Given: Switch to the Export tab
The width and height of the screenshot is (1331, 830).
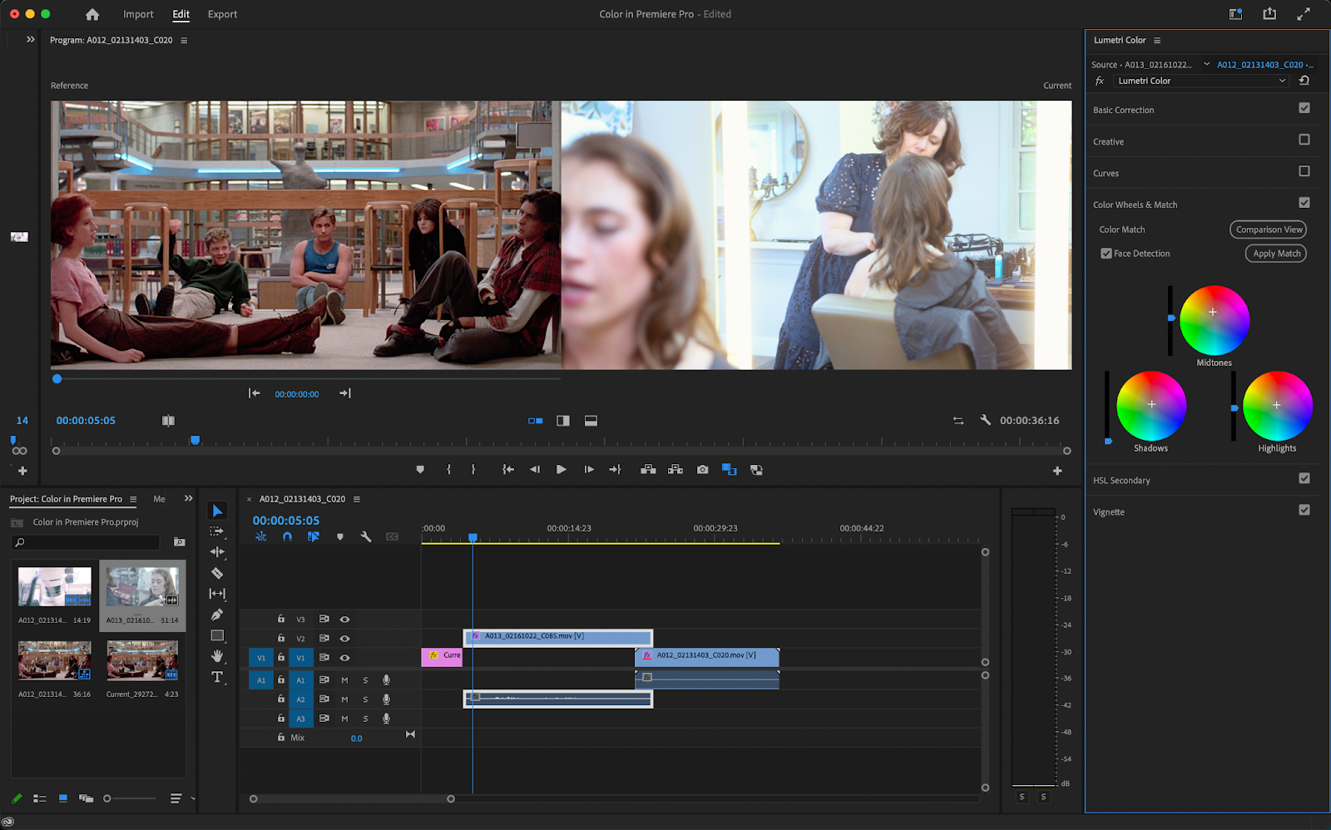Looking at the screenshot, I should click(222, 14).
